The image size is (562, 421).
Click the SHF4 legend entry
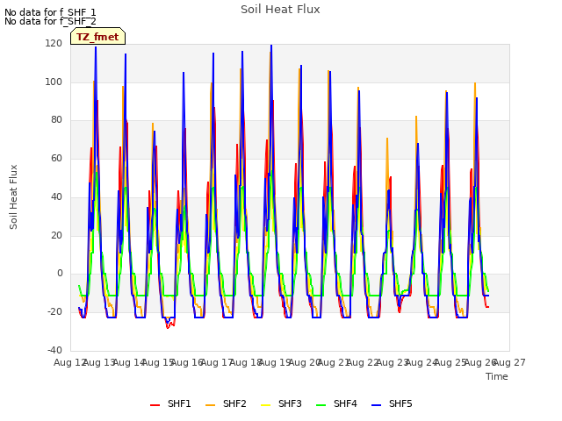tap(336, 404)
